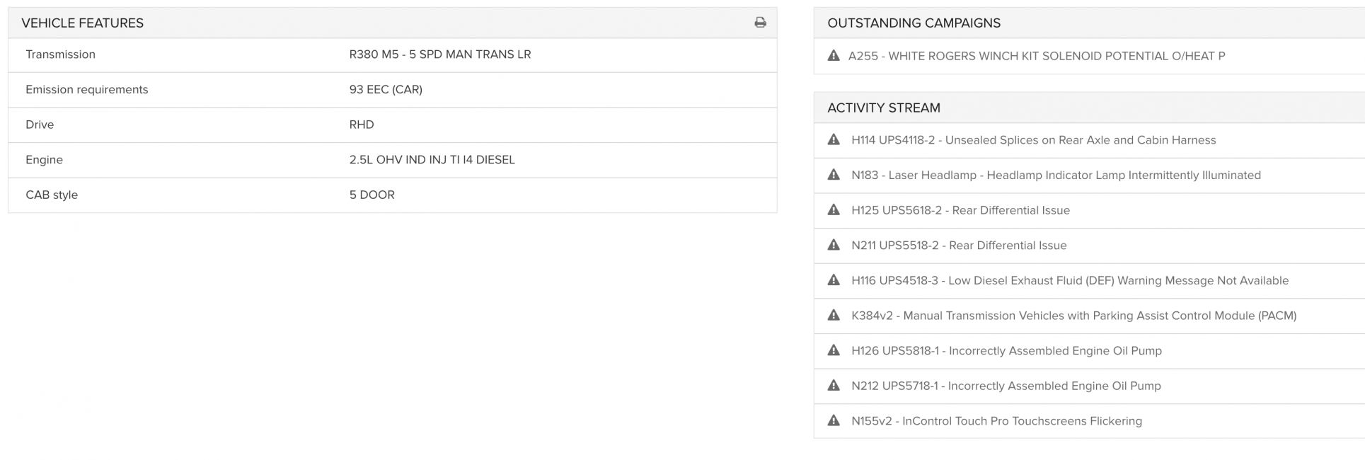Click warning triangle next to H116 UPS4518-3
1365x460 pixels.
click(x=834, y=280)
